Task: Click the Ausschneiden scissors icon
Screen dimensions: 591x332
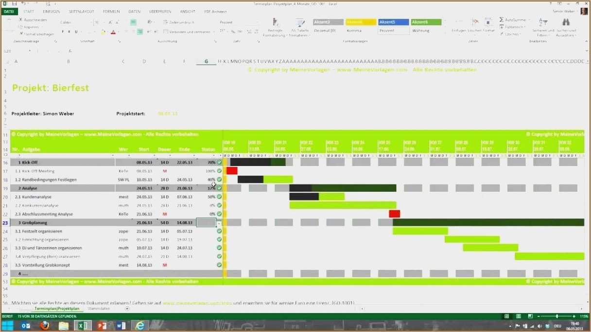Action: pos(21,20)
